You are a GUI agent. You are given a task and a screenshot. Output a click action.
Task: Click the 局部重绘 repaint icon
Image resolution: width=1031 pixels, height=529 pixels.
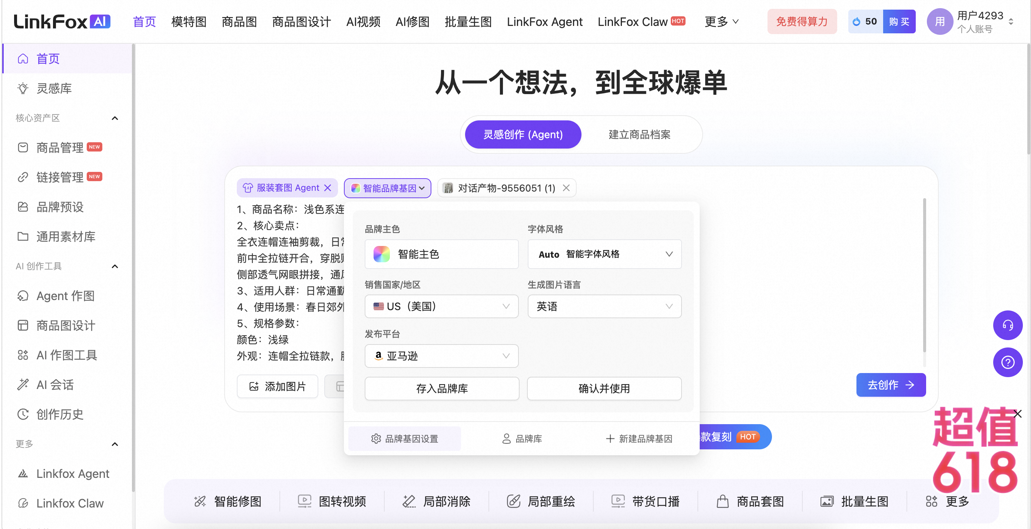pyautogui.click(x=514, y=501)
